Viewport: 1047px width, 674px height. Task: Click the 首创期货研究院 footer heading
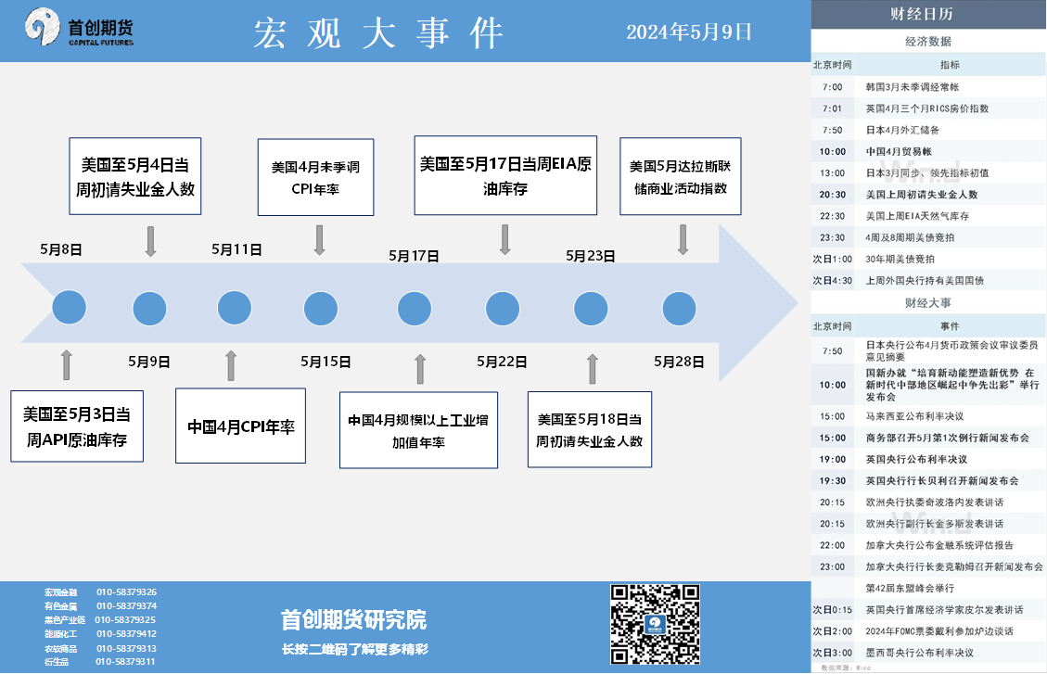(x=353, y=620)
